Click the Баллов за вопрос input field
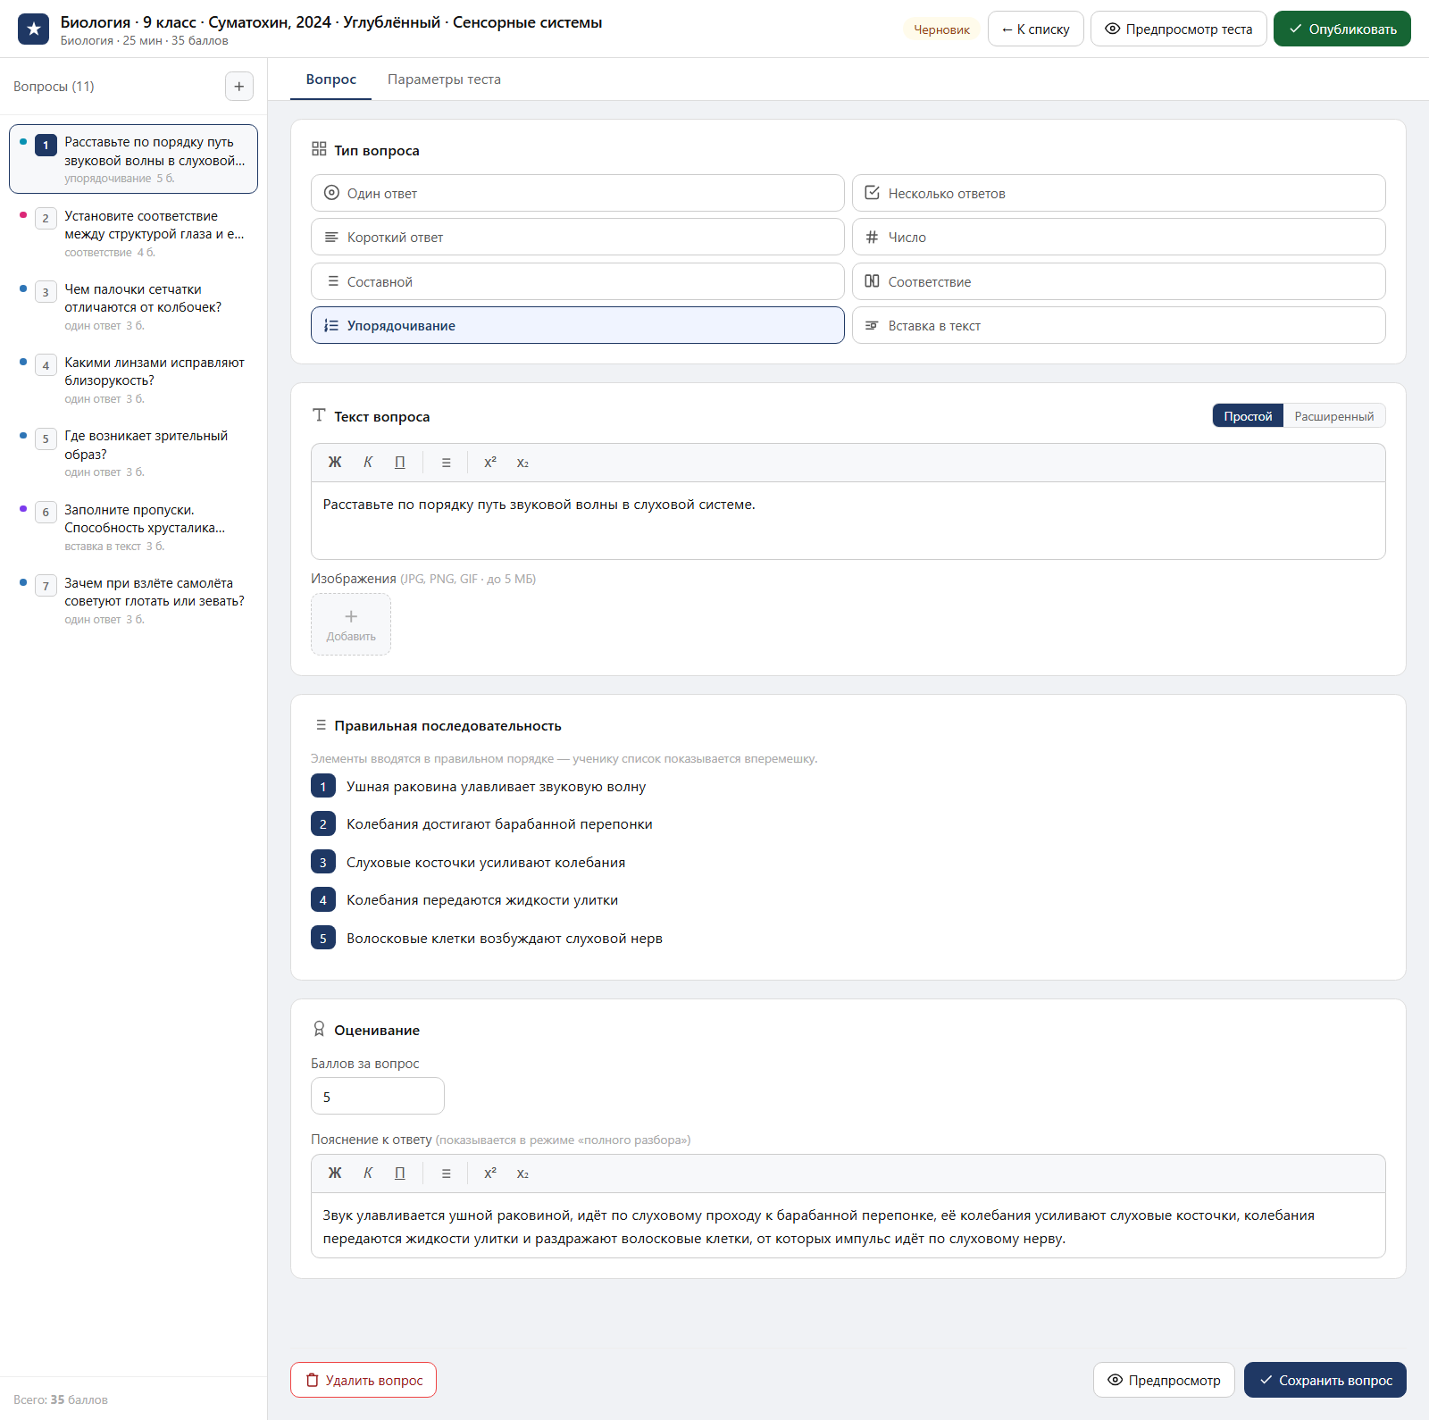The image size is (1429, 1420). [377, 1096]
